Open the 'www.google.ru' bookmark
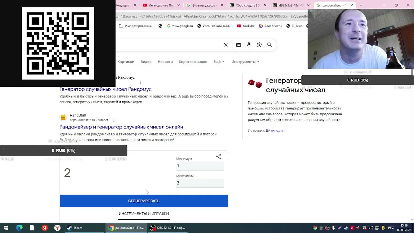Image resolution: width=414 pixels, height=233 pixels. click(x=180, y=26)
